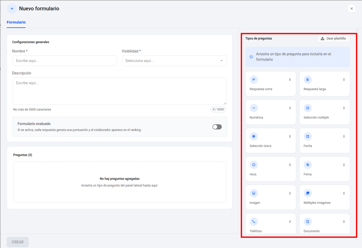Image resolution: width=362 pixels, height=248 pixels.
Task: Grab the drag handle on Documento card
Action: pos(344,222)
